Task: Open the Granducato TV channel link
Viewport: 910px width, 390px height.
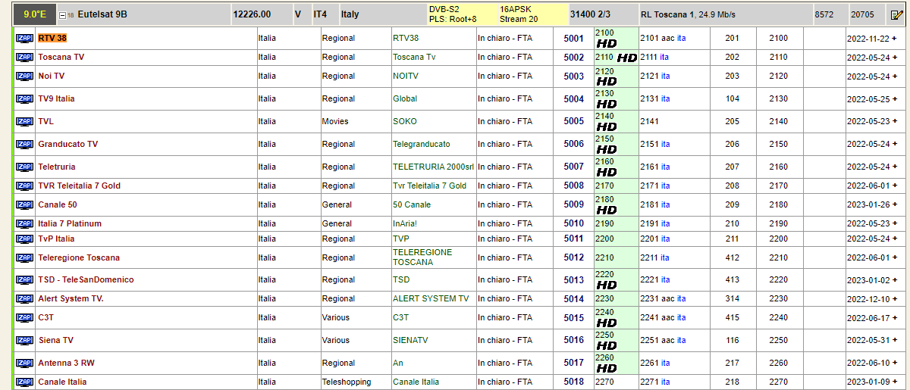Action: tap(67, 144)
